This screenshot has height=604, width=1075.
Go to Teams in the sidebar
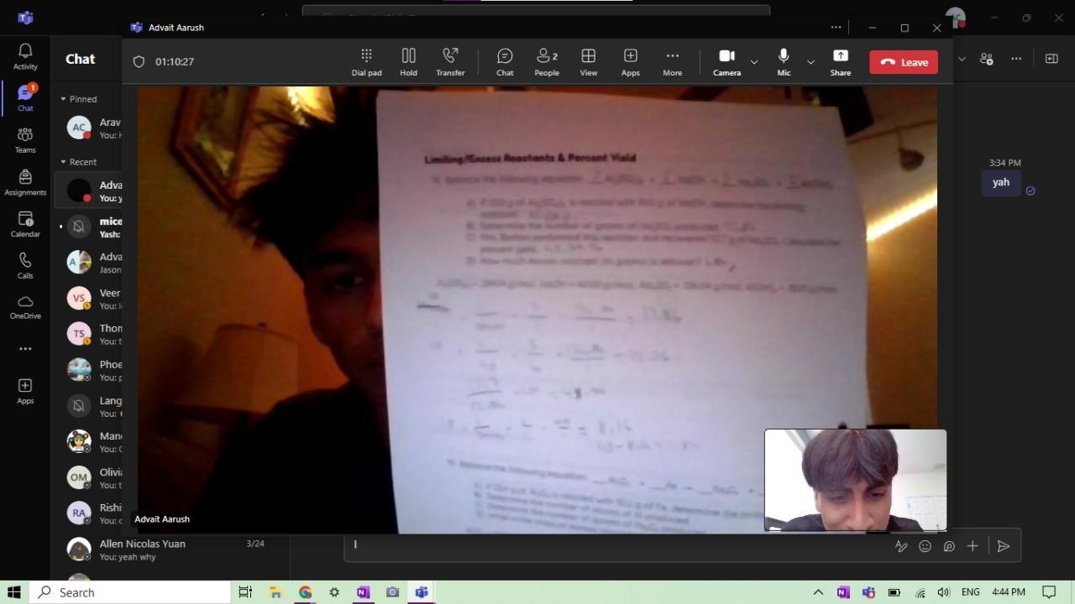click(25, 140)
